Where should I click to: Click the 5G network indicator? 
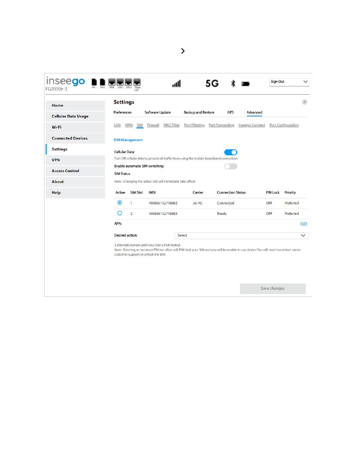[x=212, y=83]
